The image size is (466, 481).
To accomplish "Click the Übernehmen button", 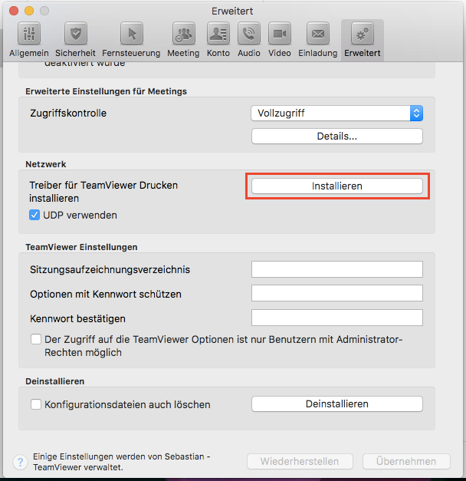I will click(406, 461).
